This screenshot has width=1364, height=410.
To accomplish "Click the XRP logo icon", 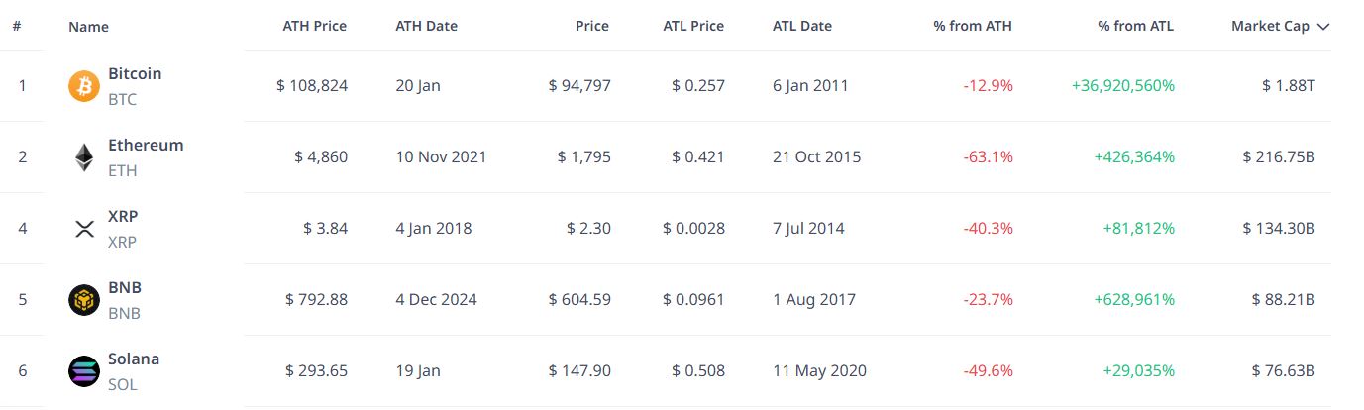I will tap(84, 229).
